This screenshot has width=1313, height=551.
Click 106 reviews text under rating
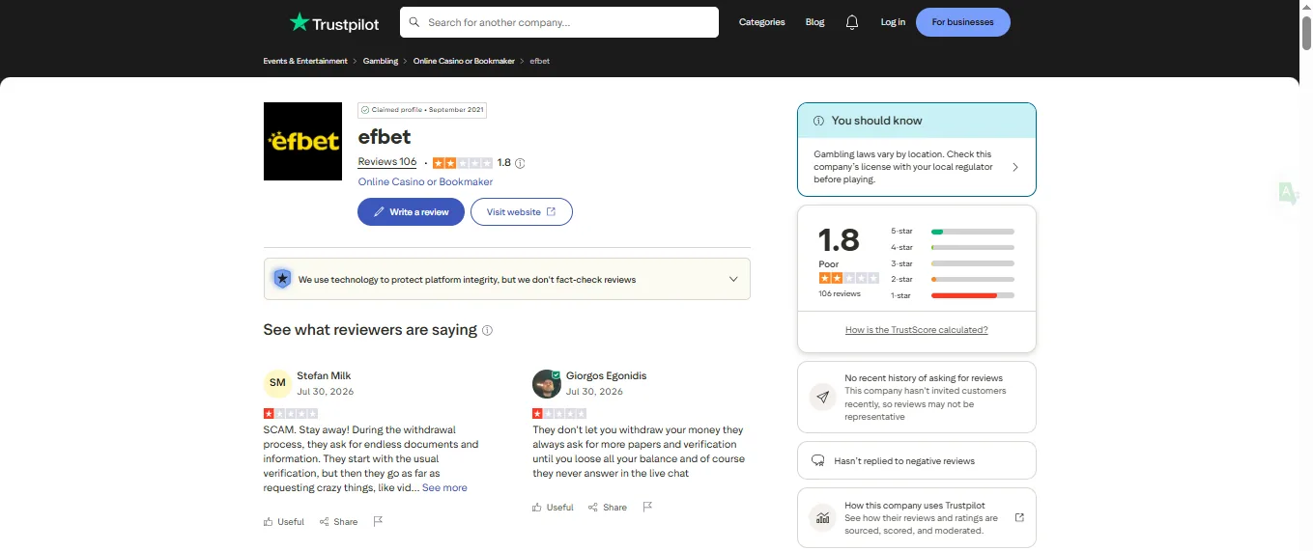(x=840, y=293)
